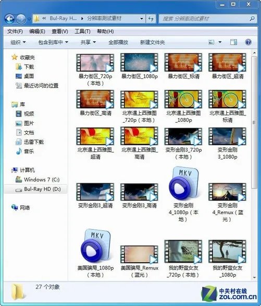Image resolution: width=261 pixels, height=306 pixels.
Task: Click the file list scroll-down arrow
Action: tap(254, 277)
